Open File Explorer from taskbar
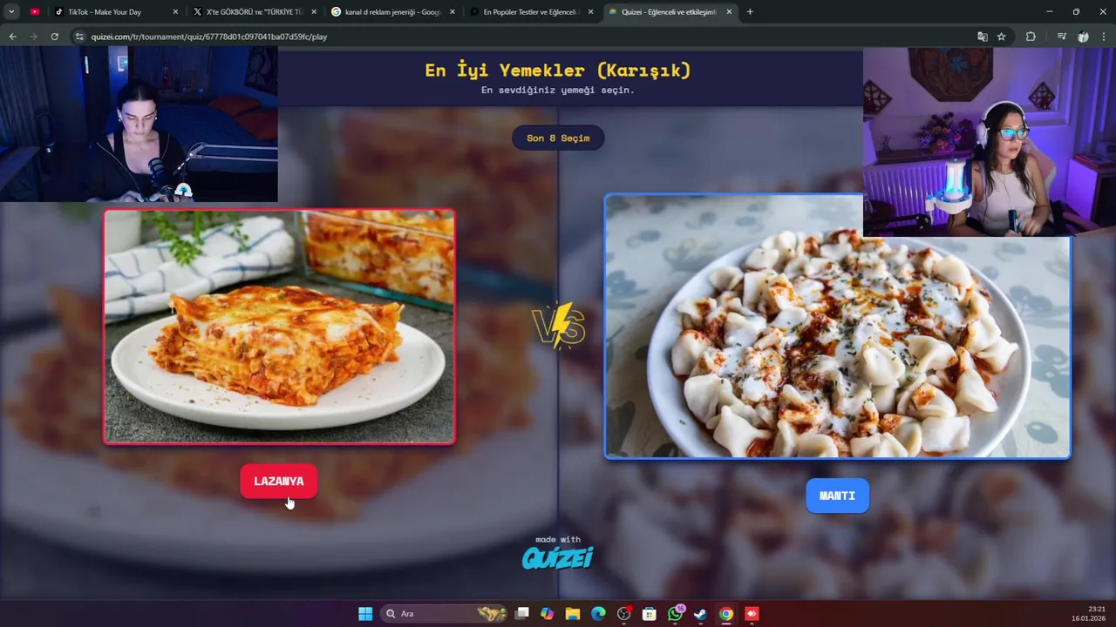This screenshot has height=627, width=1116. click(x=572, y=614)
